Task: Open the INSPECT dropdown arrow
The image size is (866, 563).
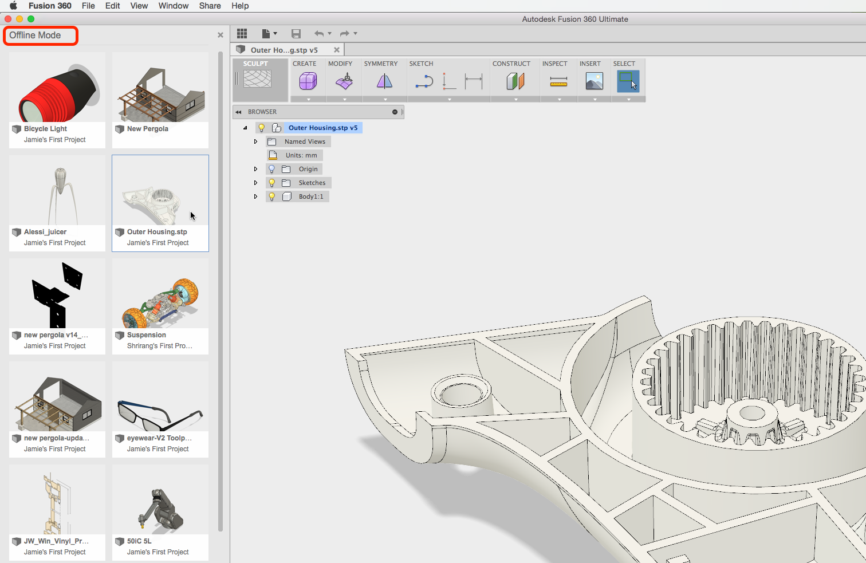Action: [x=560, y=99]
